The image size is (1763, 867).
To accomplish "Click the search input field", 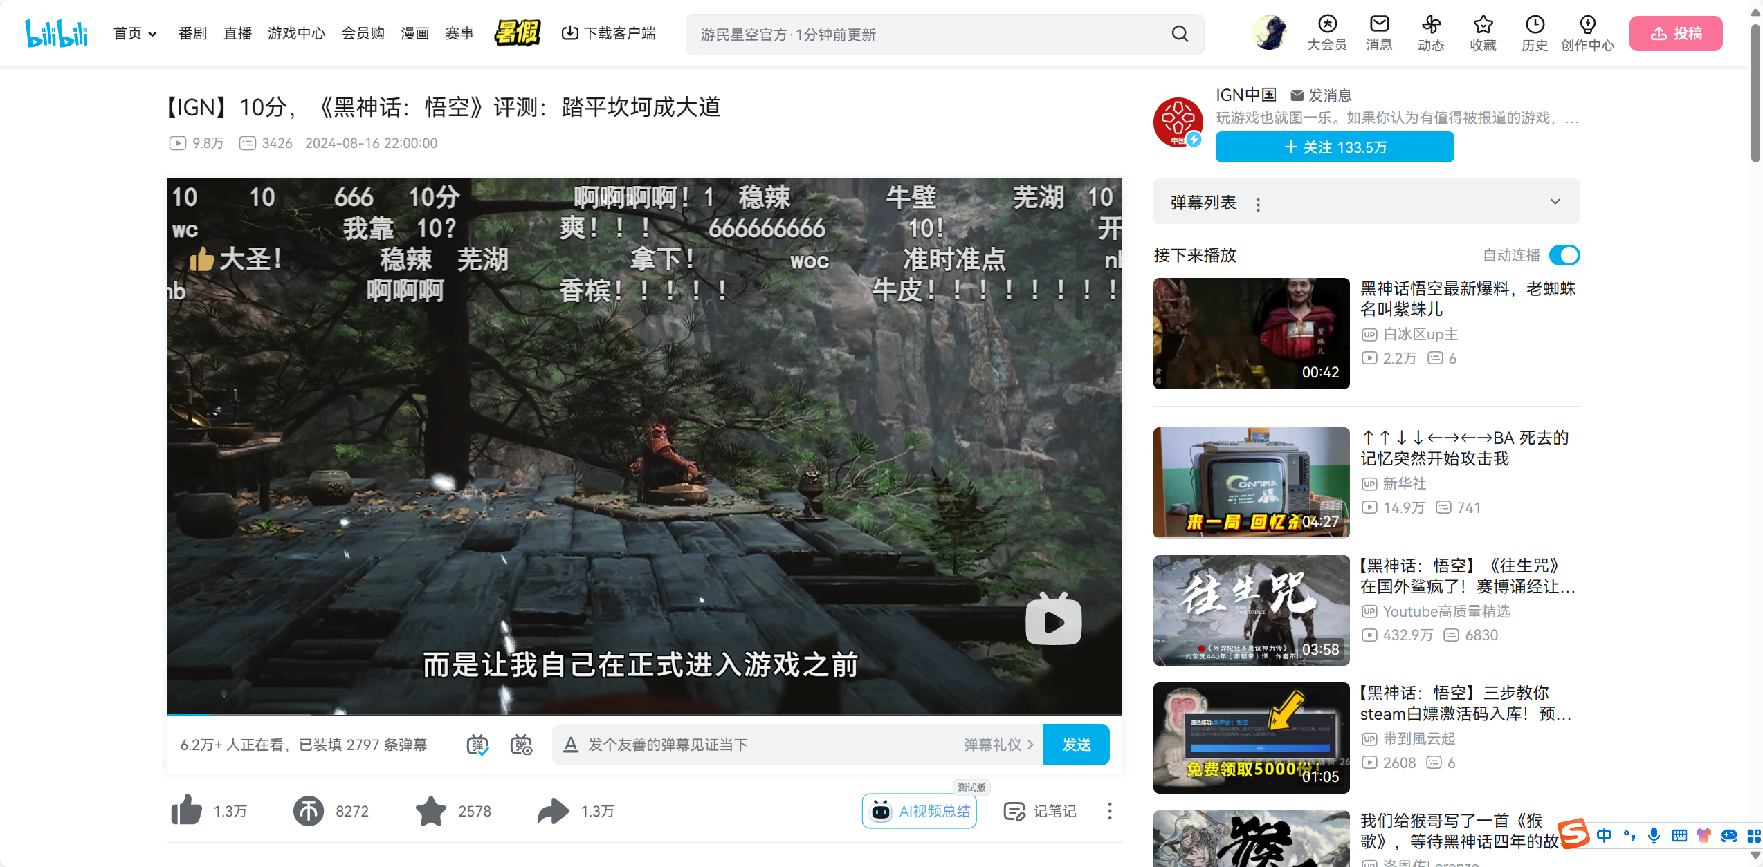I will tap(927, 35).
